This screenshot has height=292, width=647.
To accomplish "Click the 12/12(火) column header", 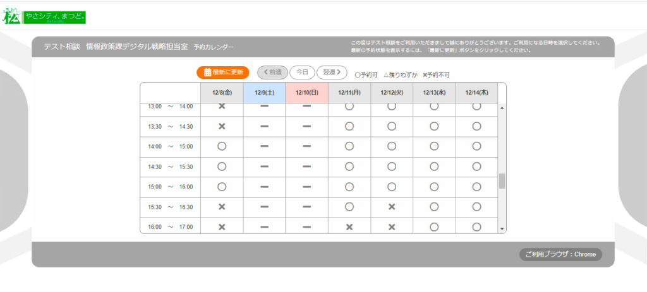I will [392, 93].
